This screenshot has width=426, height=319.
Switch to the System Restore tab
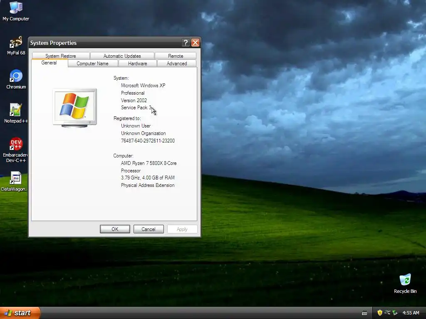tap(61, 56)
